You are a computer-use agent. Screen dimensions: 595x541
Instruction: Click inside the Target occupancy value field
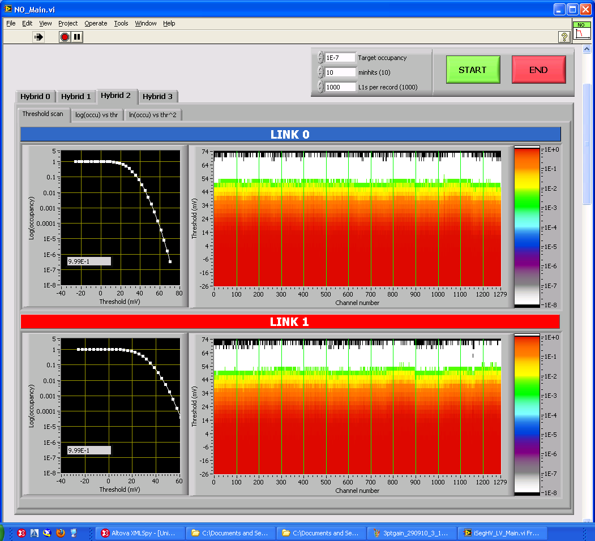340,58
